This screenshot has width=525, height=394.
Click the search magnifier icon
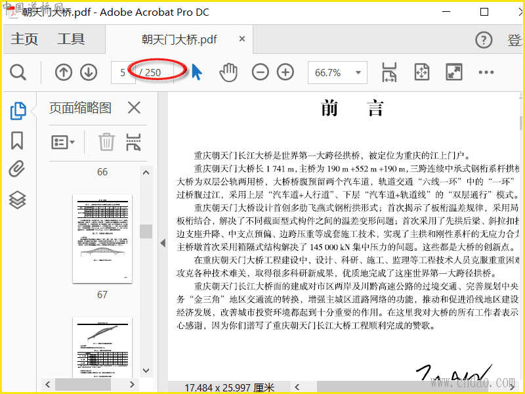pos(18,72)
